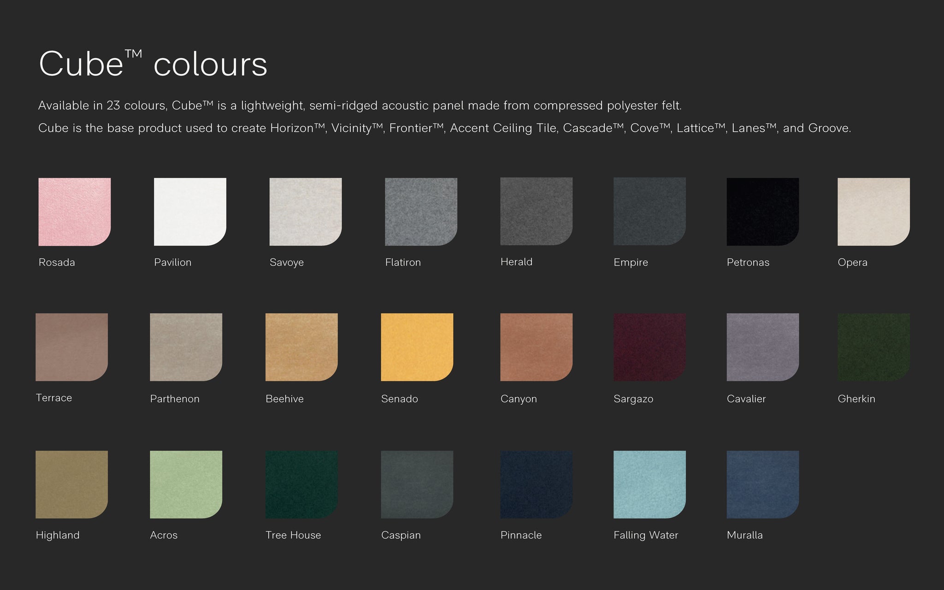
Task: Click the pink Rosada colour swatch
Action: point(74,212)
